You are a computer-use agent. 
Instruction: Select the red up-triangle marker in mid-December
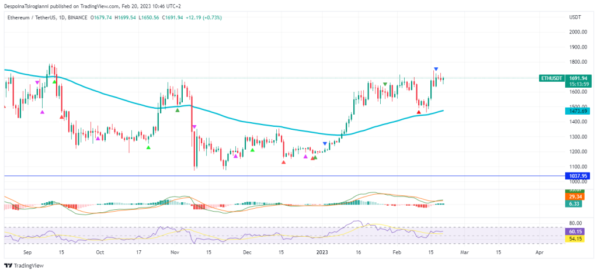tap(284, 161)
